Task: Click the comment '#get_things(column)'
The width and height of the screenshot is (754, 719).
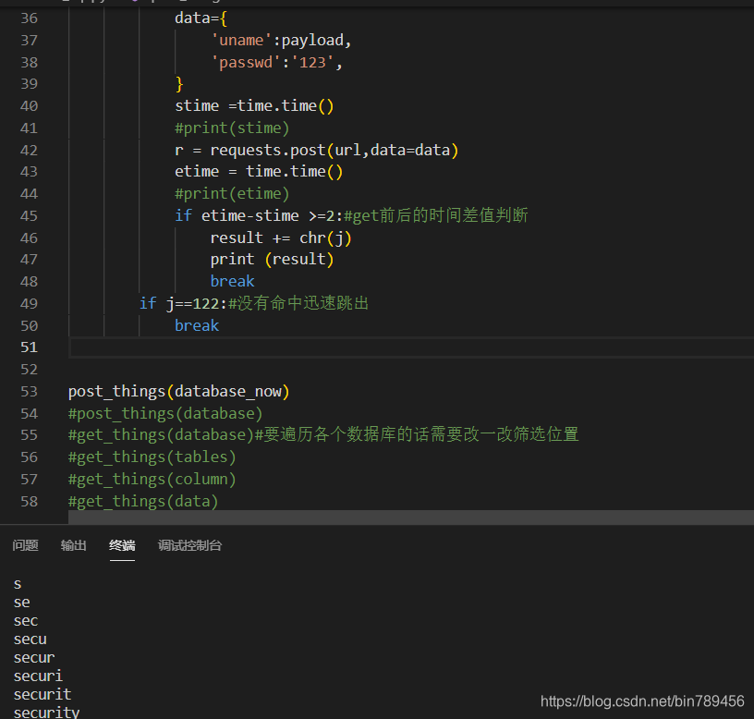Action: [152, 479]
